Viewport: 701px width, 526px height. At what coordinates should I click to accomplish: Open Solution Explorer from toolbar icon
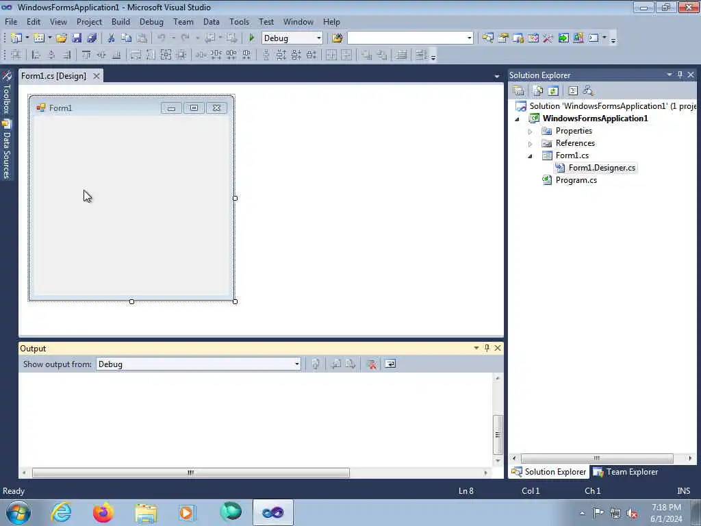click(x=487, y=38)
